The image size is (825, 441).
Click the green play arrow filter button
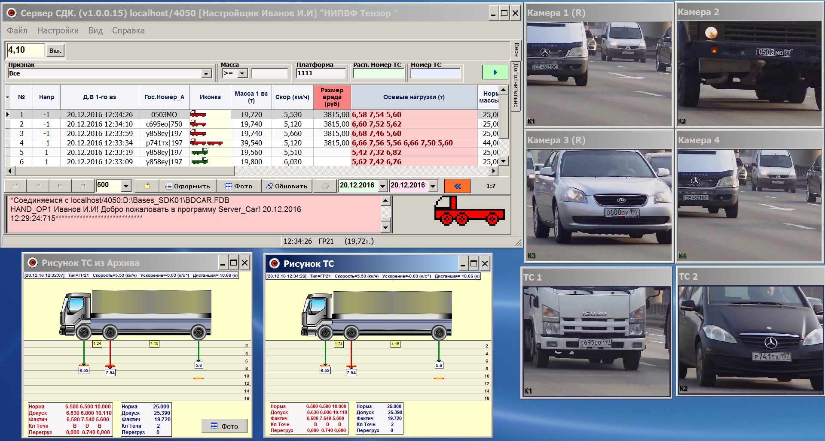pos(495,72)
